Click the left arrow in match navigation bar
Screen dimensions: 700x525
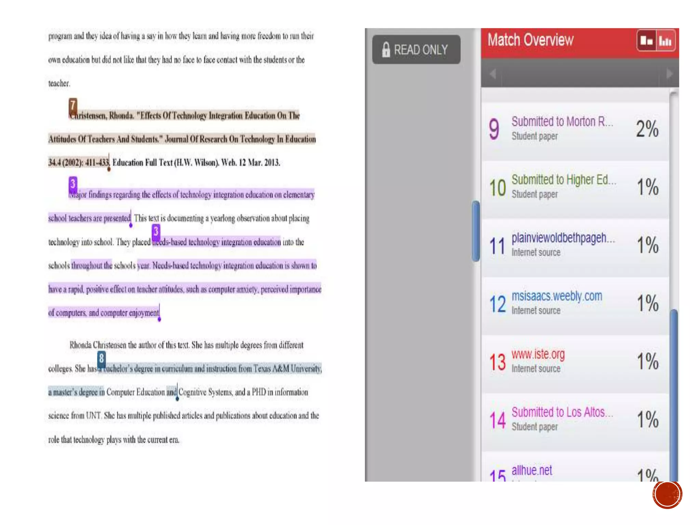point(493,73)
